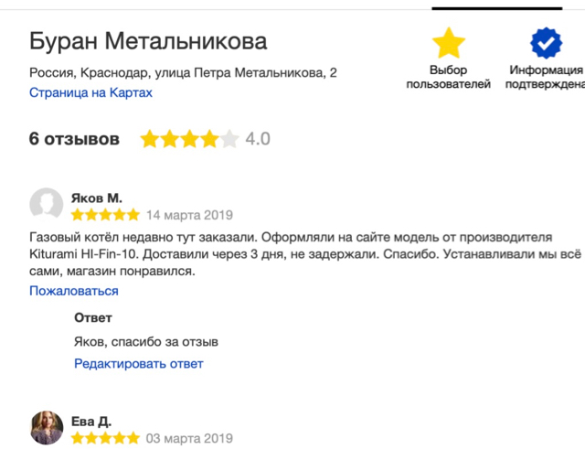Click the reviewer name Ева Д.
This screenshot has width=585, height=449.
click(91, 421)
